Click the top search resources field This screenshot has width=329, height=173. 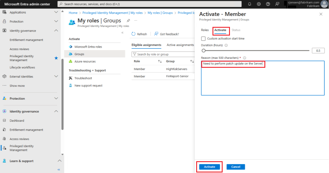point(150,4)
